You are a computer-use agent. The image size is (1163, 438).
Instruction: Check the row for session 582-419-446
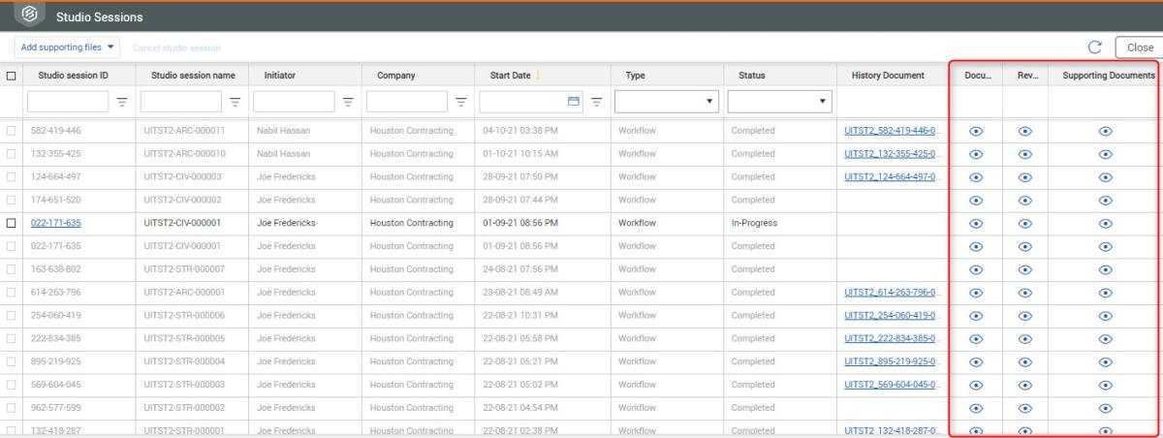12,131
